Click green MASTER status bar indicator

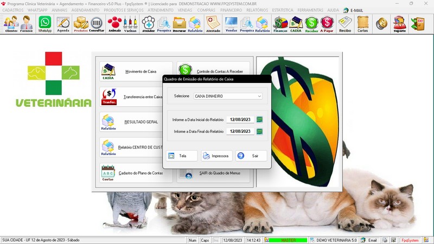coord(288,240)
